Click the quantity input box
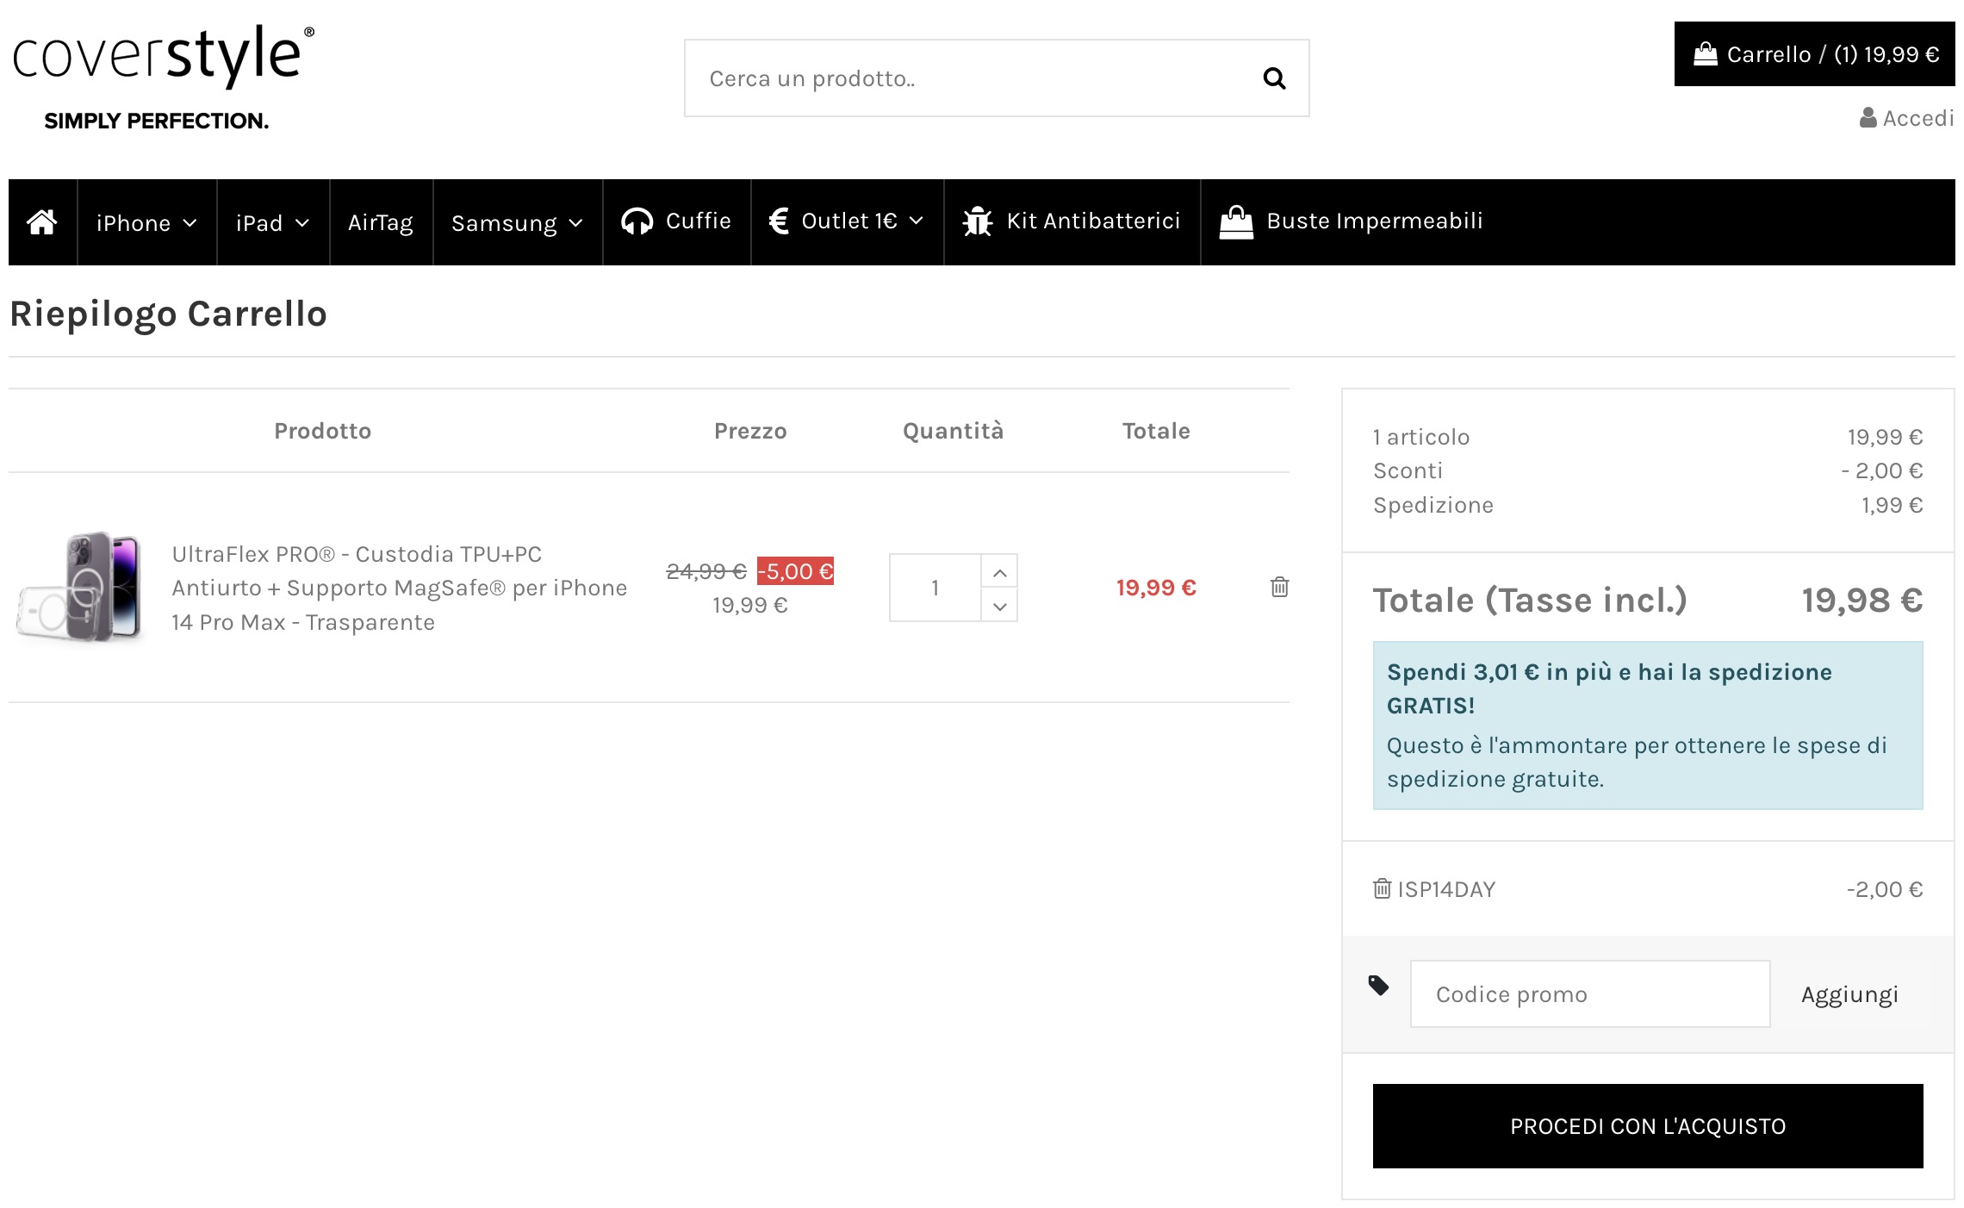The width and height of the screenshot is (1964, 1208). click(x=935, y=588)
